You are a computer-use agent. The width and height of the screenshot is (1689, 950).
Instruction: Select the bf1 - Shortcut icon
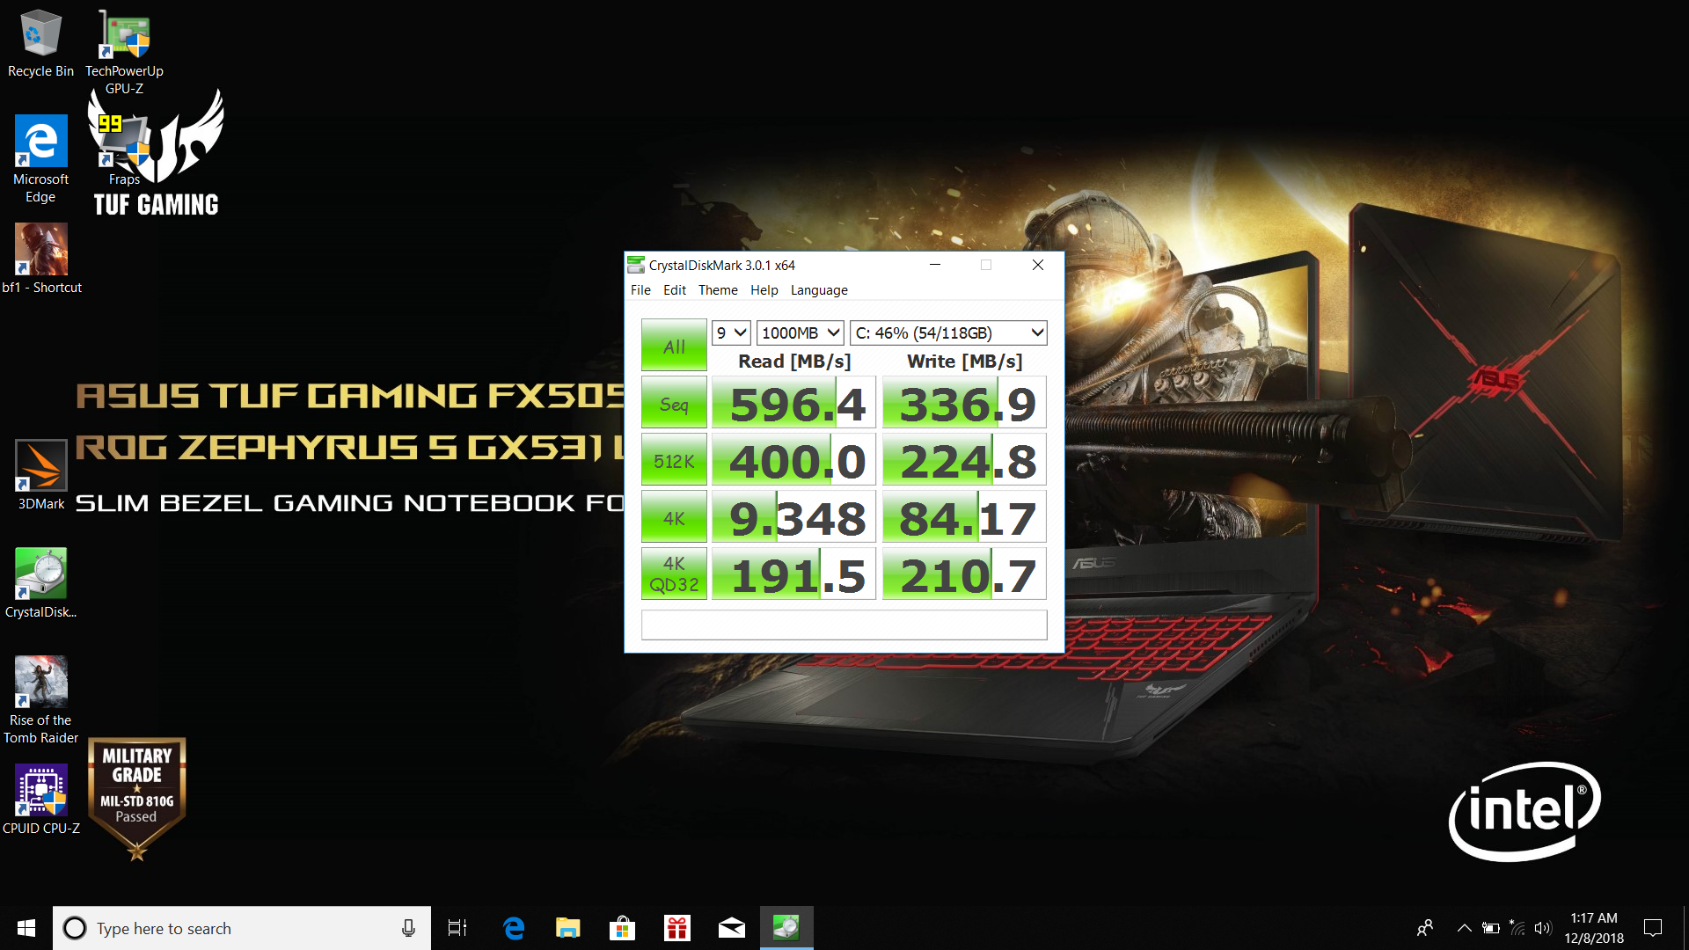click(41, 259)
